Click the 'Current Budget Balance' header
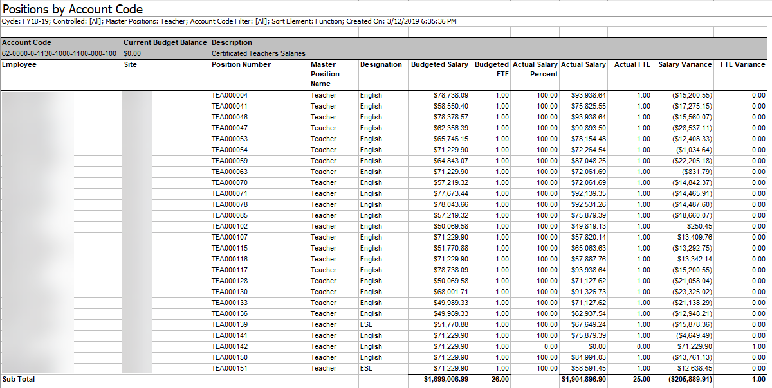772x388 pixels. [x=165, y=42]
